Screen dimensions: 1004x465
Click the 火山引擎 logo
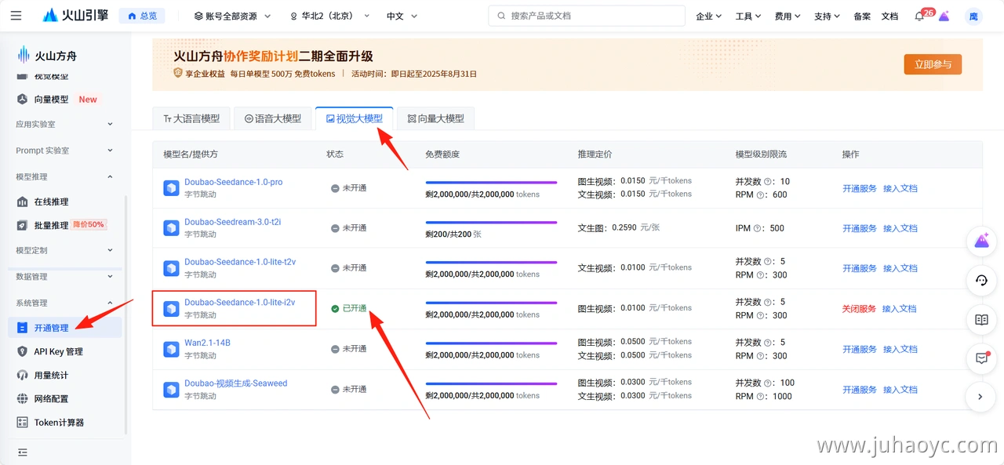tap(75, 16)
